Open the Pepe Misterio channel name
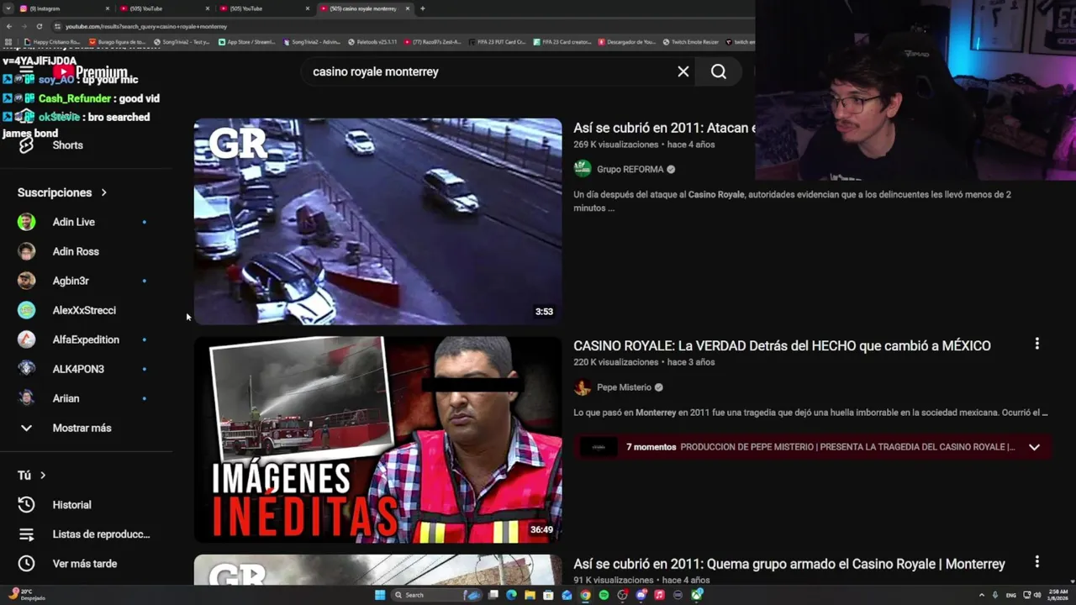 pos(624,387)
